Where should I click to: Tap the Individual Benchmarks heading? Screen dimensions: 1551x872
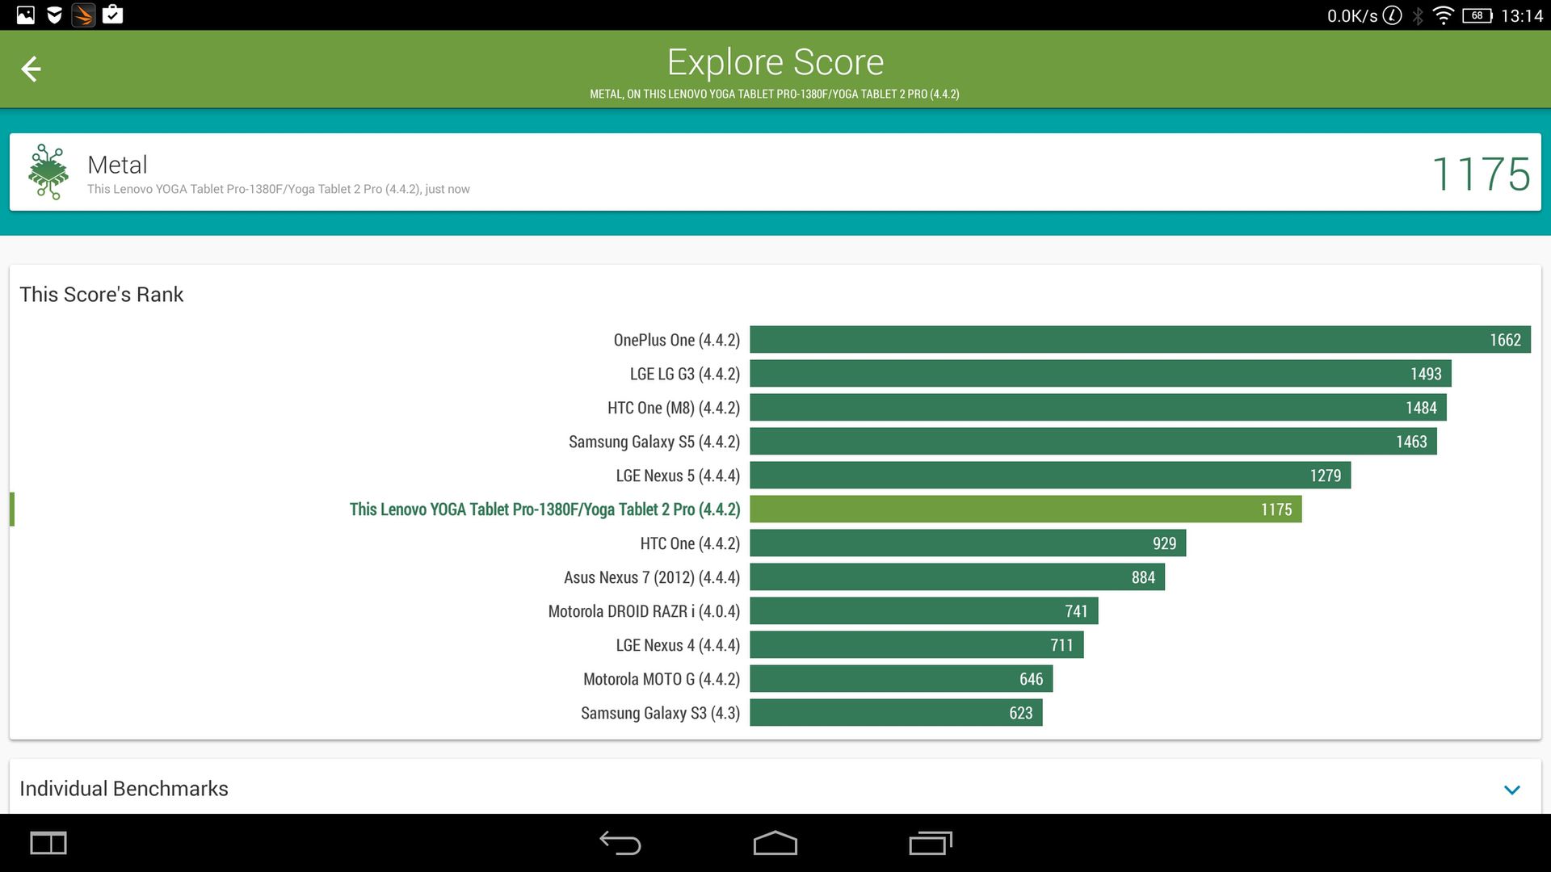[x=124, y=789]
